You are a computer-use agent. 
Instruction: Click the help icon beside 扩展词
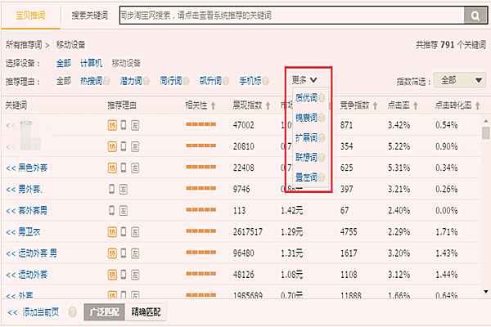point(322,137)
